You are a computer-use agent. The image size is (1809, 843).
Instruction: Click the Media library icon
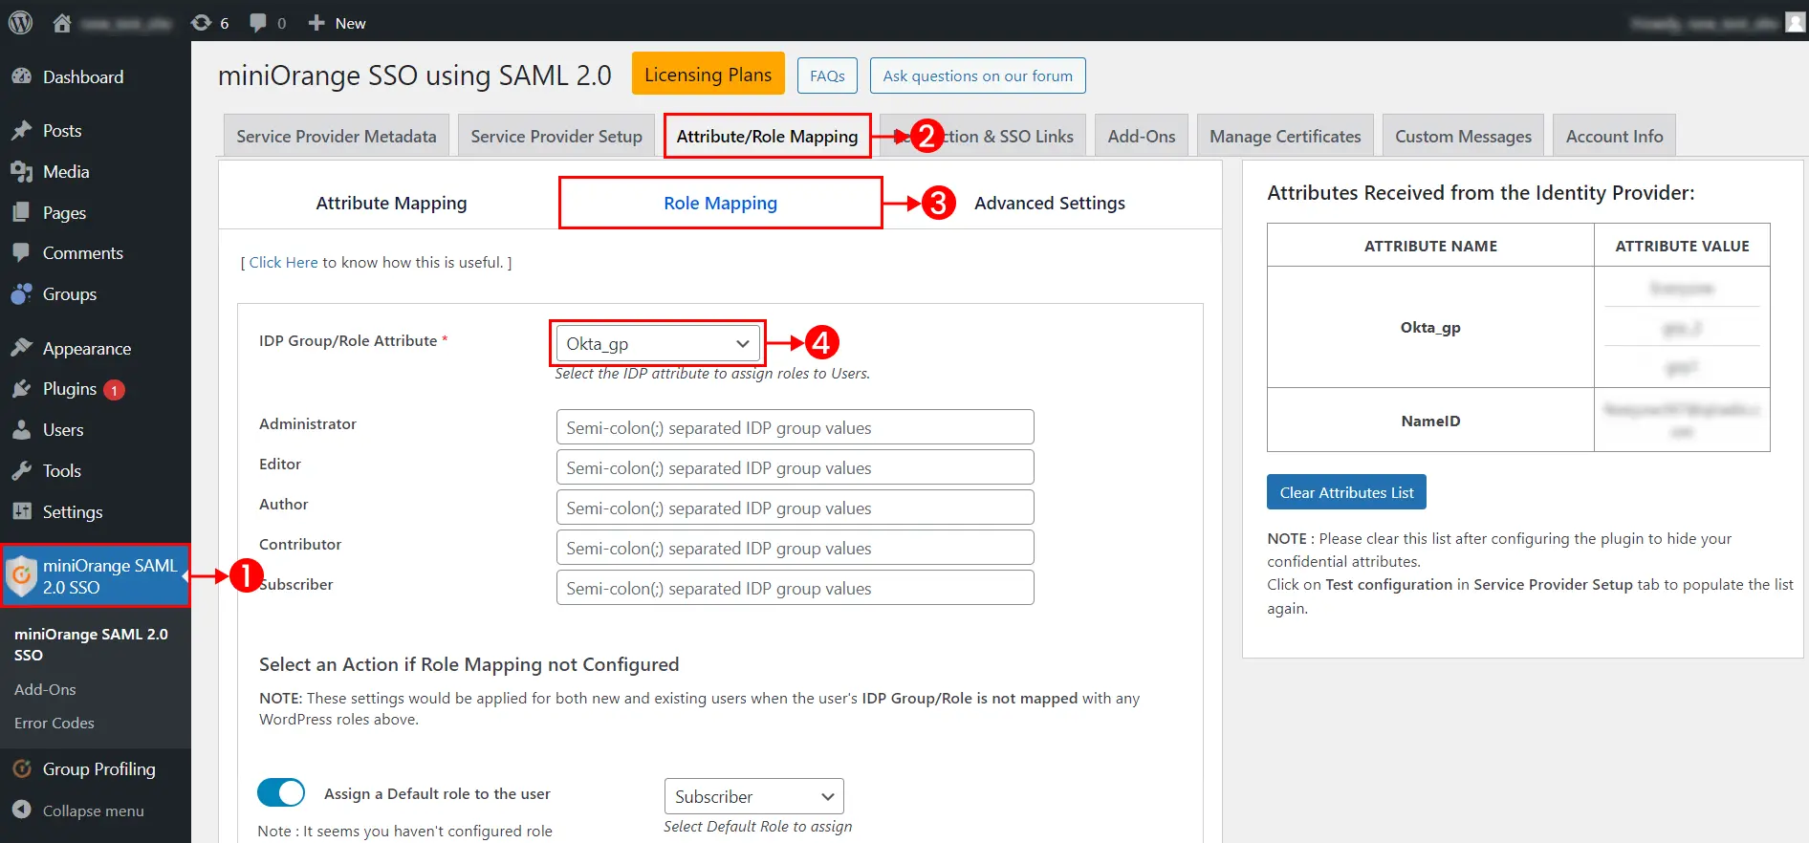click(x=22, y=171)
